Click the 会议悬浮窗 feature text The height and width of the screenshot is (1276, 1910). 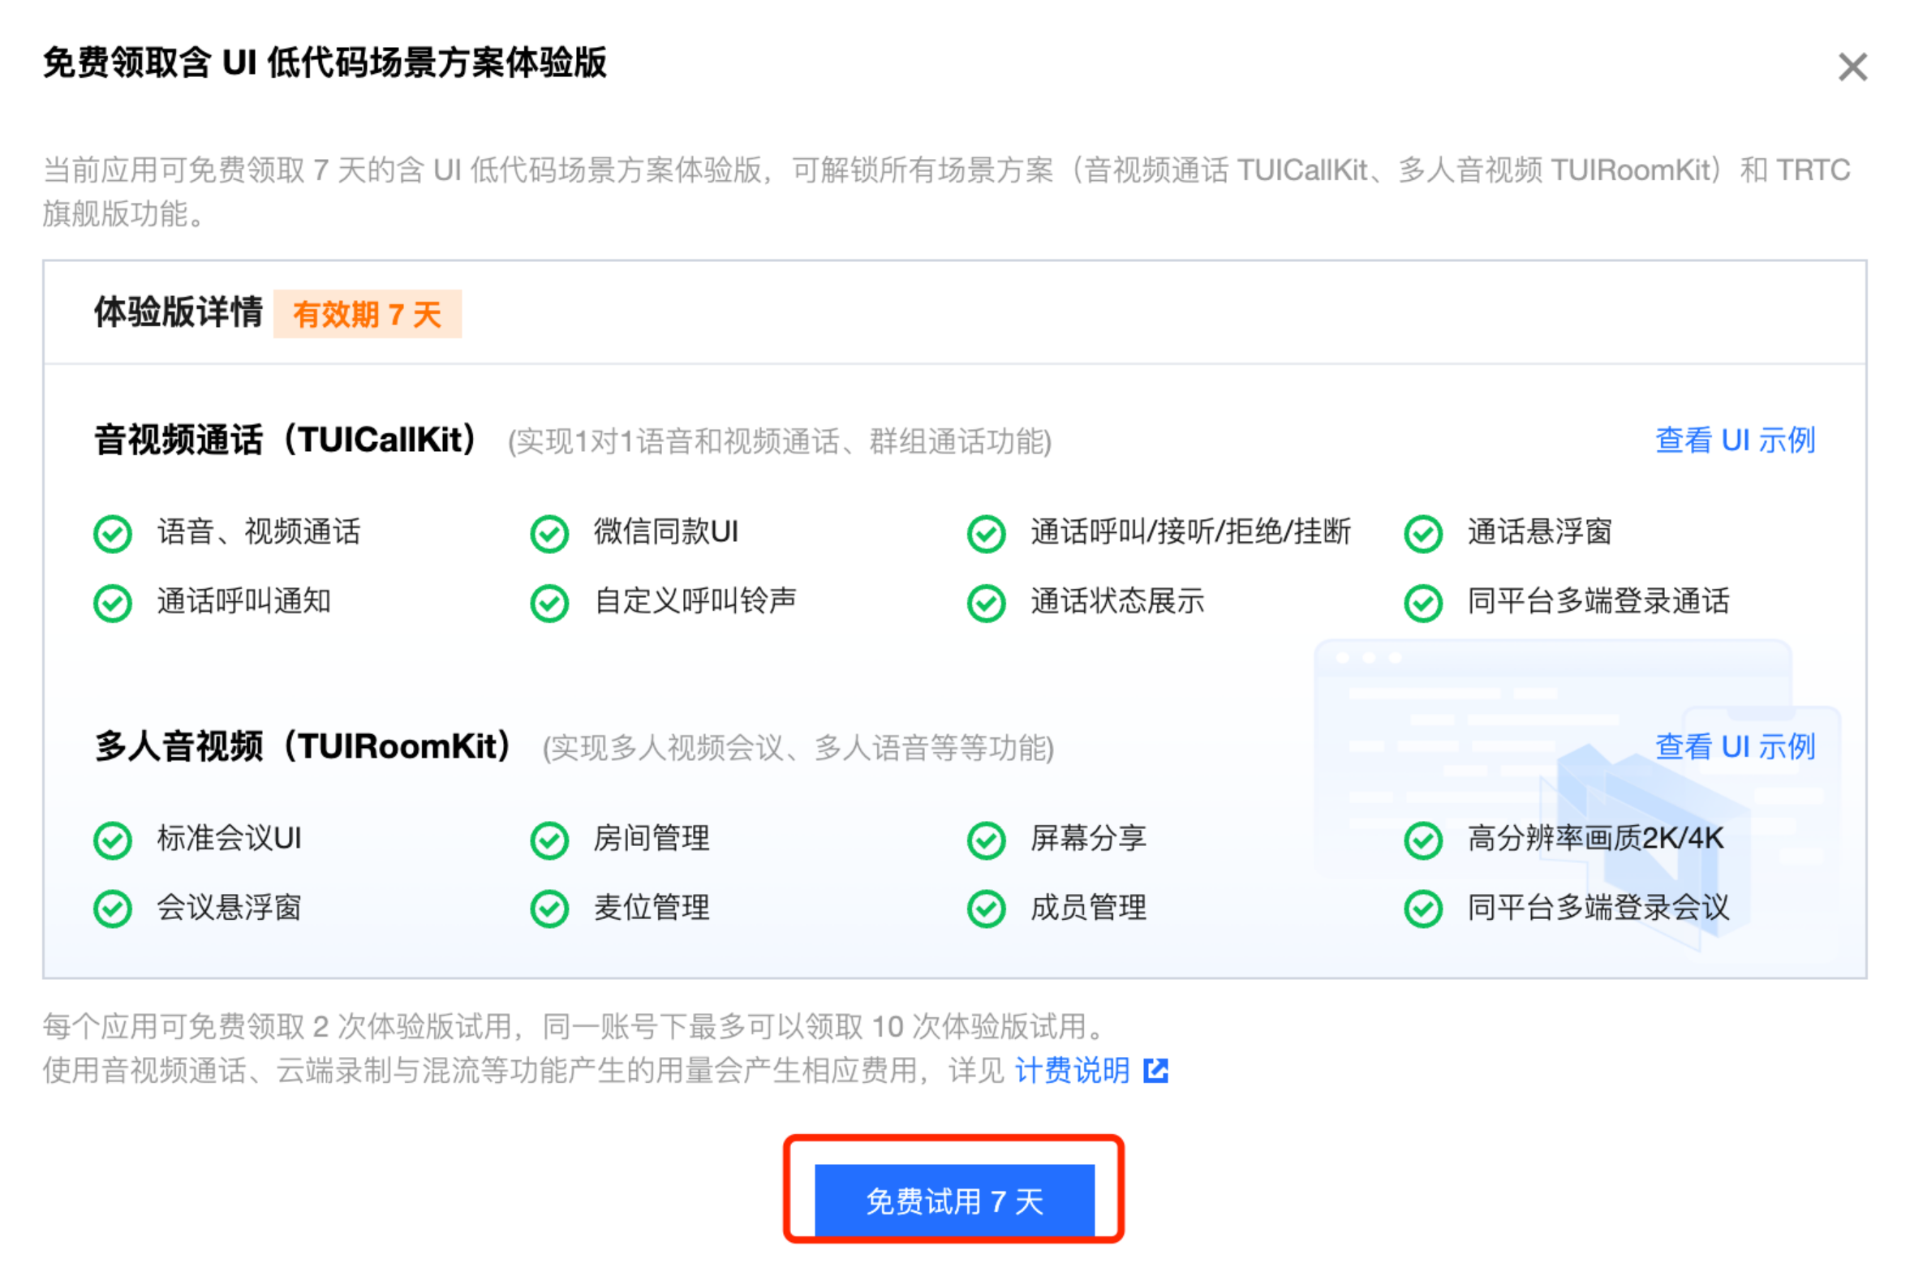click(229, 908)
